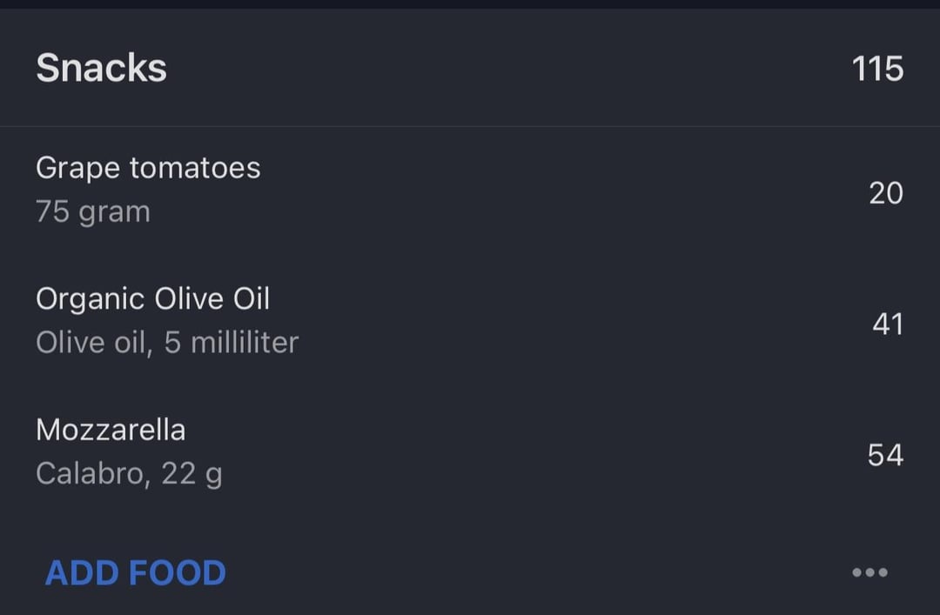Click empty header space between Snacks and 115
Screen dimensions: 940x615
click(505, 69)
